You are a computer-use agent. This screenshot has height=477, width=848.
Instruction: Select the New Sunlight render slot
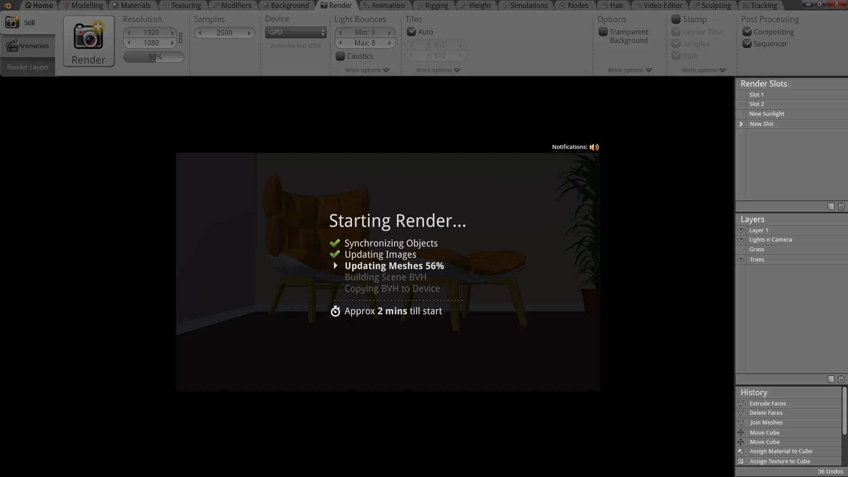coord(767,114)
